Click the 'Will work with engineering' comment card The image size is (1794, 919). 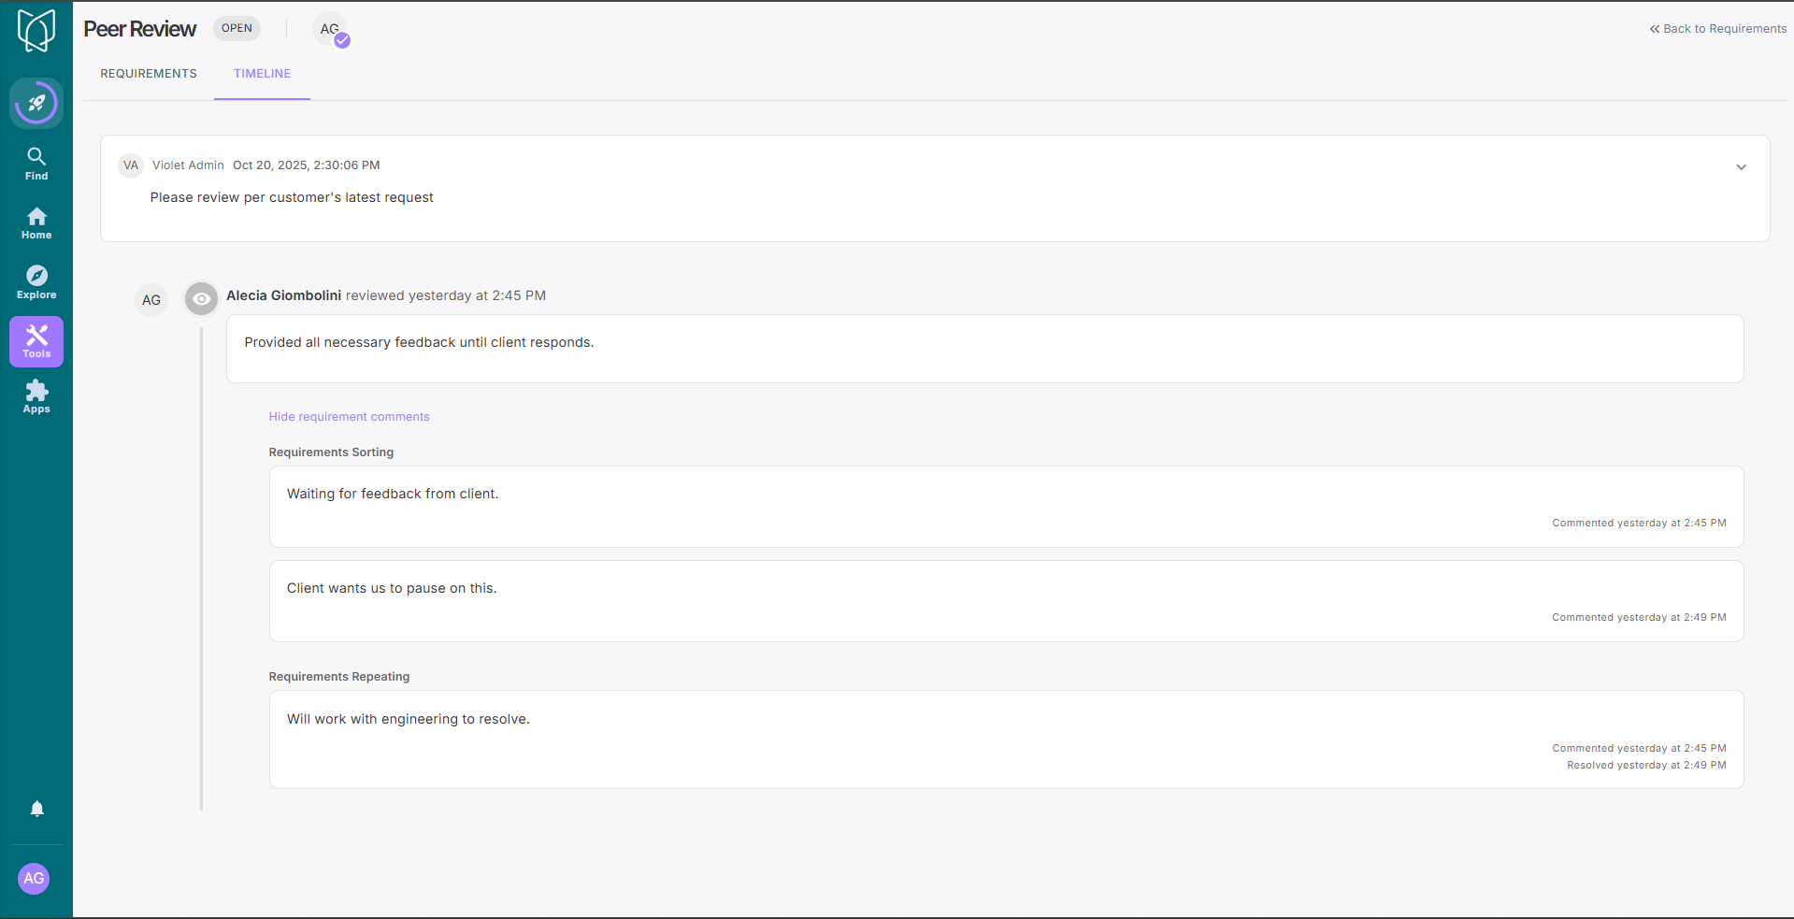point(1006,739)
